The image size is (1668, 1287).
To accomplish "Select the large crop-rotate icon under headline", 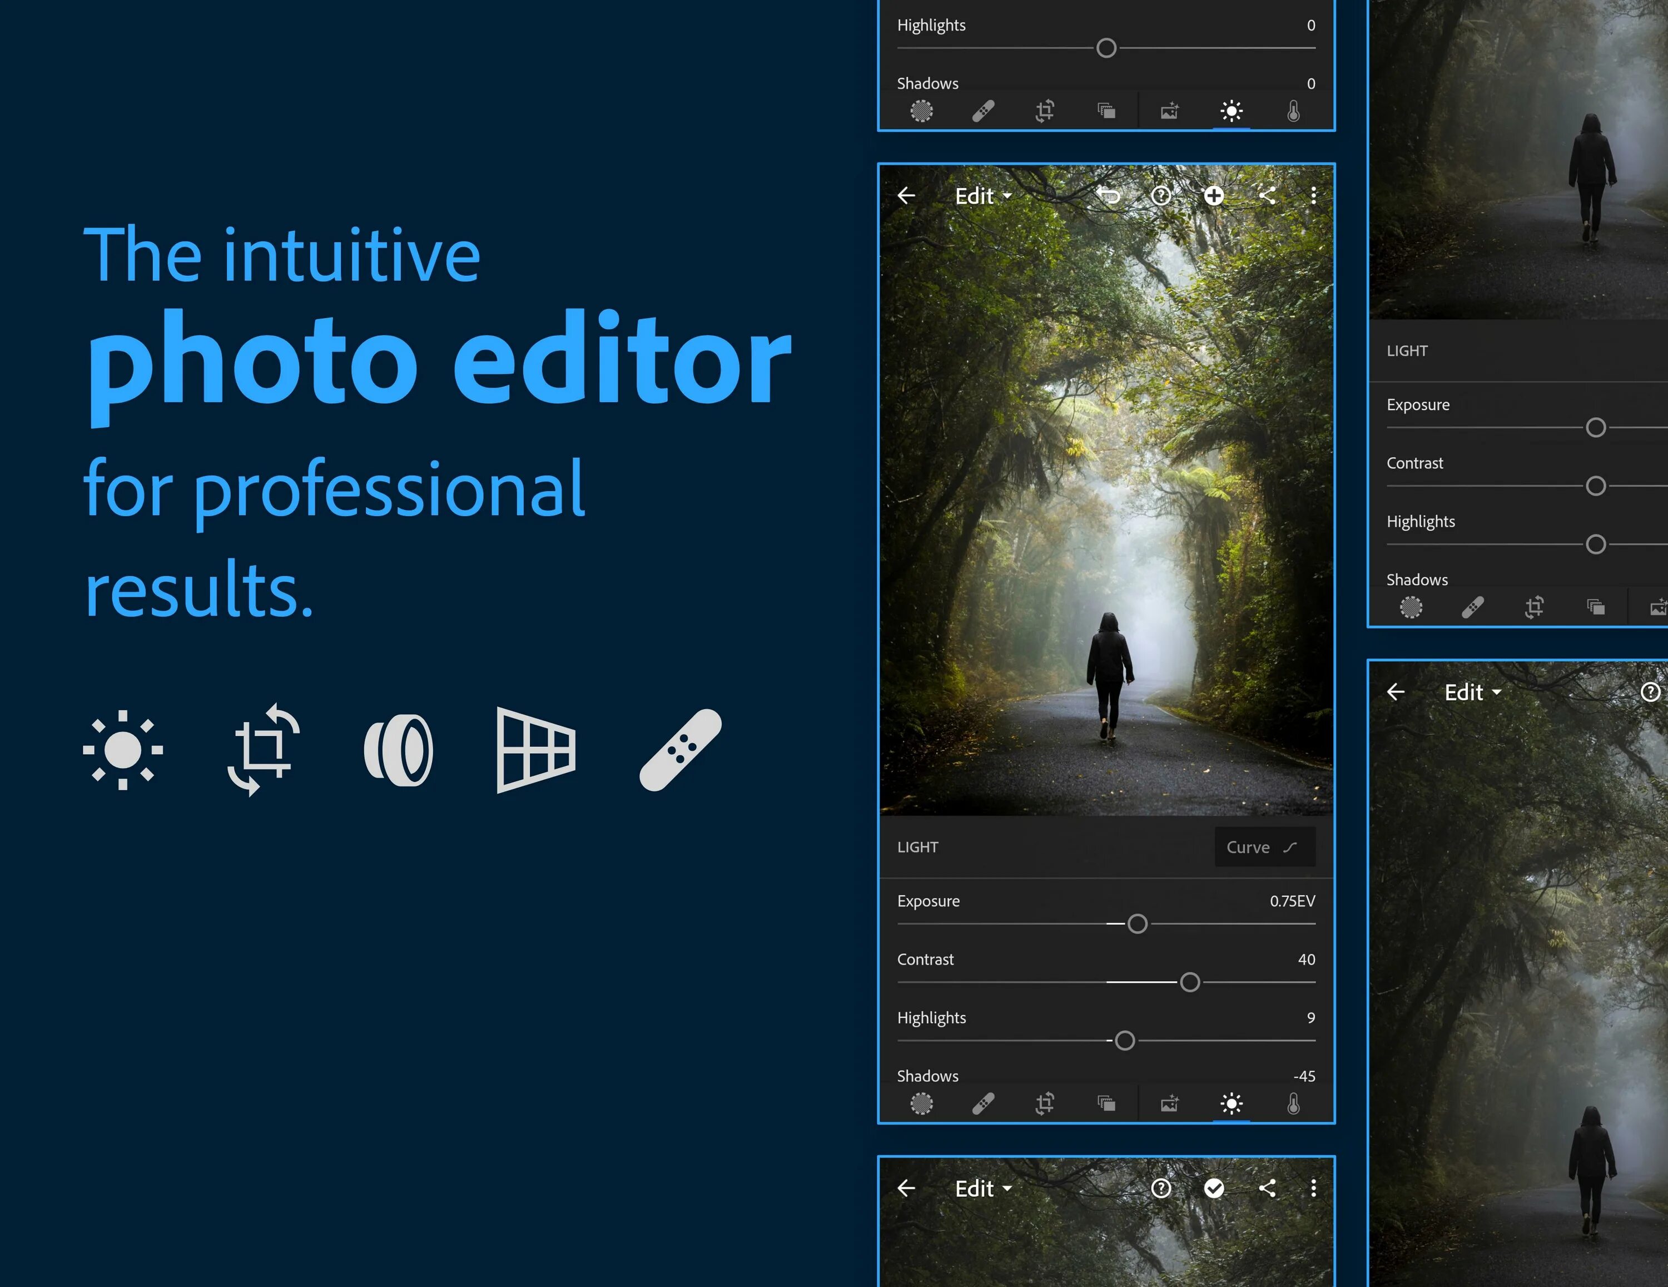I will (264, 750).
